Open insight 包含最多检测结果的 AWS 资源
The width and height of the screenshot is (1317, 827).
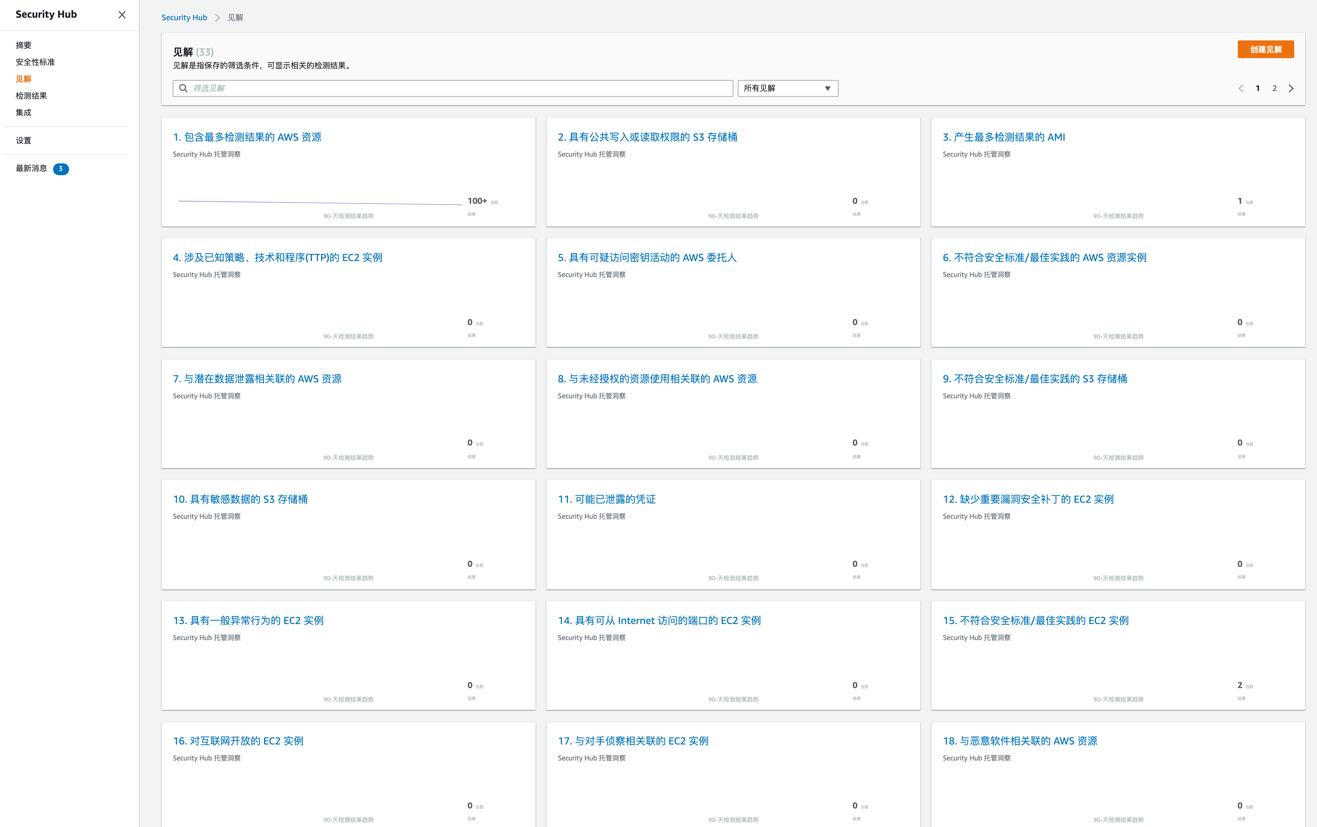point(247,137)
